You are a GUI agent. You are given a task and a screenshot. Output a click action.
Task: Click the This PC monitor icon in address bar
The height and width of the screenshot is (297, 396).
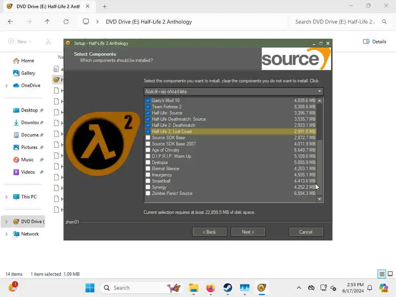[86, 22]
